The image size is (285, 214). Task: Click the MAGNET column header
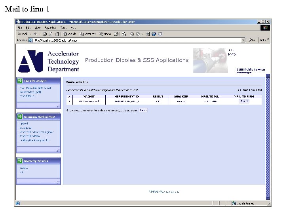tap(89, 96)
